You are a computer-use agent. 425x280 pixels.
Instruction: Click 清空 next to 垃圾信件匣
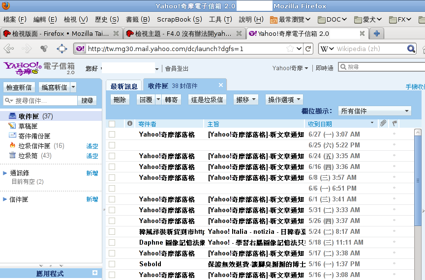pos(92,146)
